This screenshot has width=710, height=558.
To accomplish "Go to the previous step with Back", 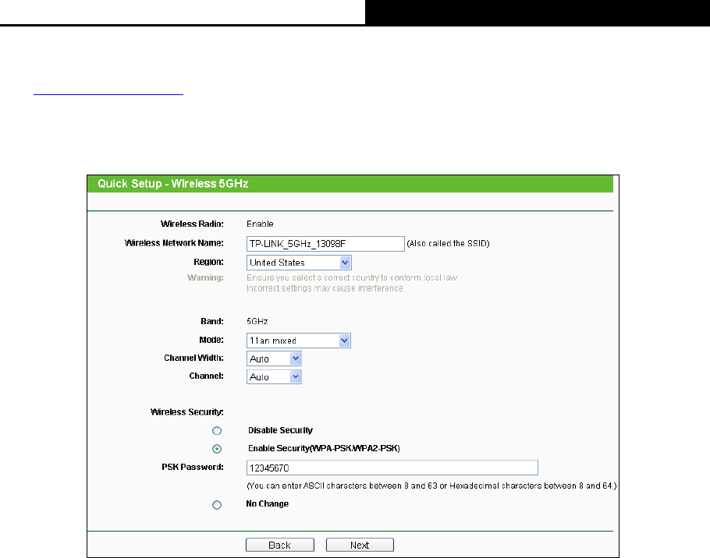I will (x=280, y=545).
